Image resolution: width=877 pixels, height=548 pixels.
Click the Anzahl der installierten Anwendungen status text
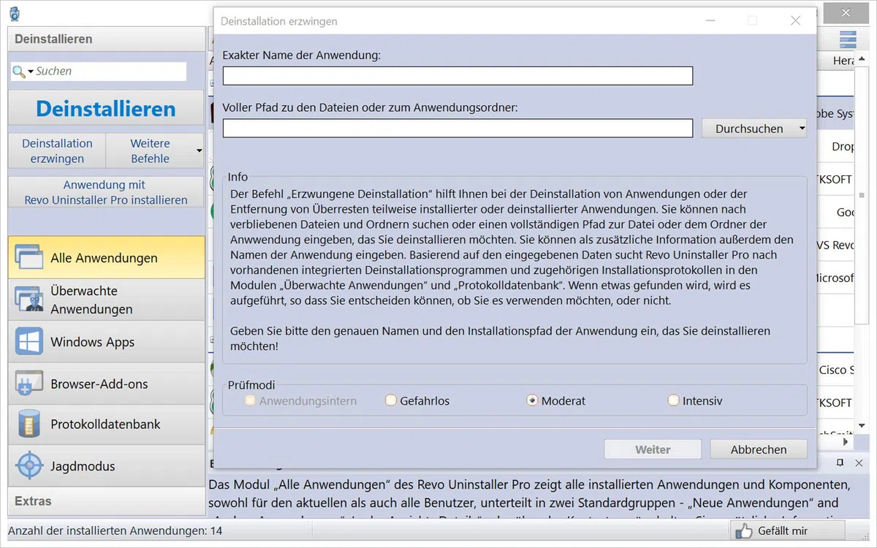(115, 531)
